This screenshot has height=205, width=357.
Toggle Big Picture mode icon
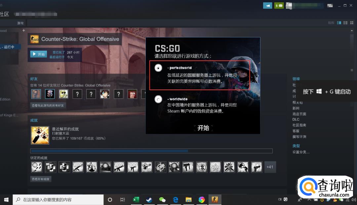point(330,6)
